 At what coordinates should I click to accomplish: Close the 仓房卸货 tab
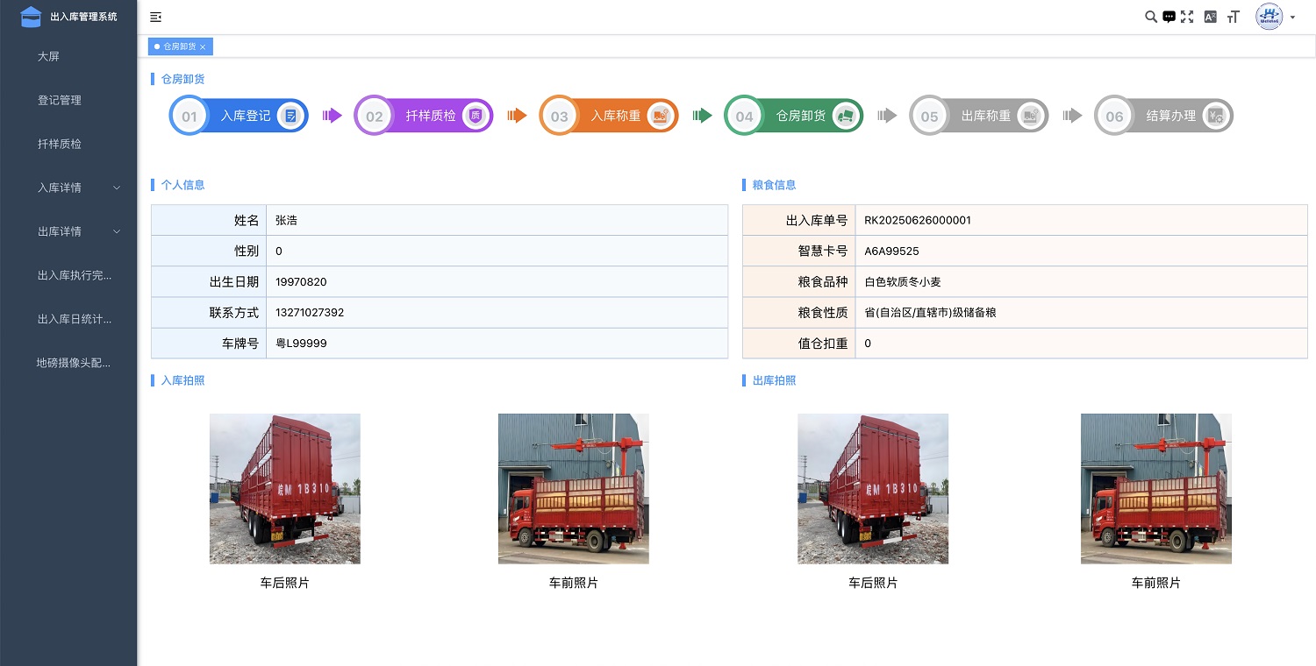click(203, 46)
